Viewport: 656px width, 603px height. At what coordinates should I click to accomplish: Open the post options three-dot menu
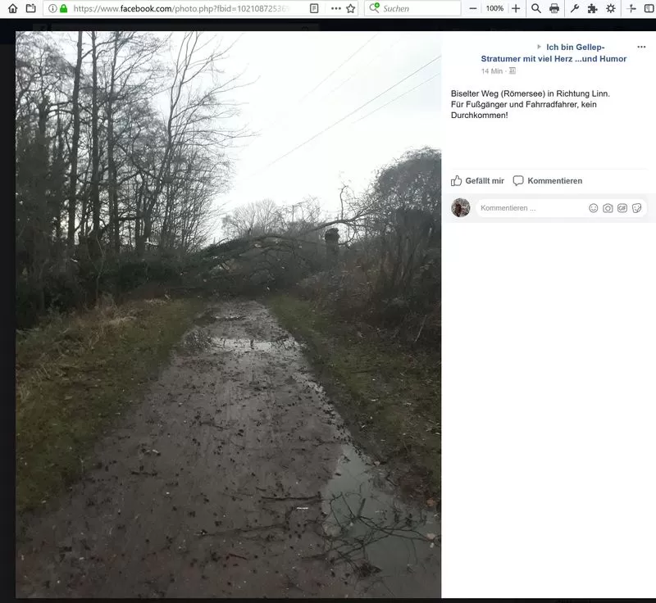point(641,47)
